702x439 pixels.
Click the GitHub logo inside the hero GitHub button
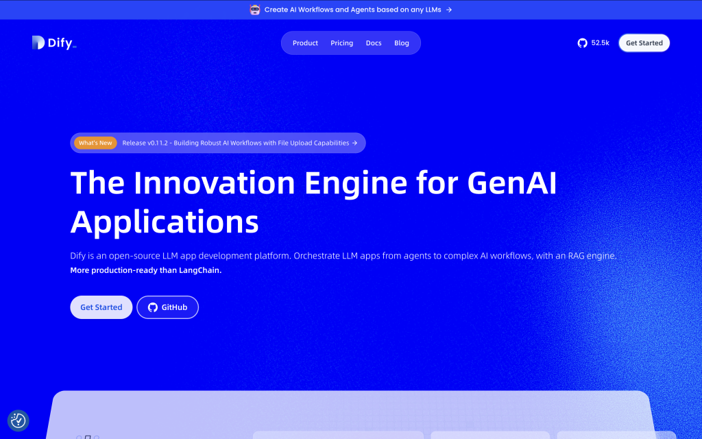(x=152, y=307)
